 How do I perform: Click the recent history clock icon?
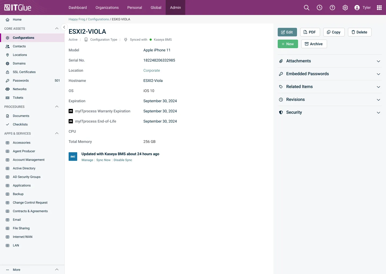(319, 7)
